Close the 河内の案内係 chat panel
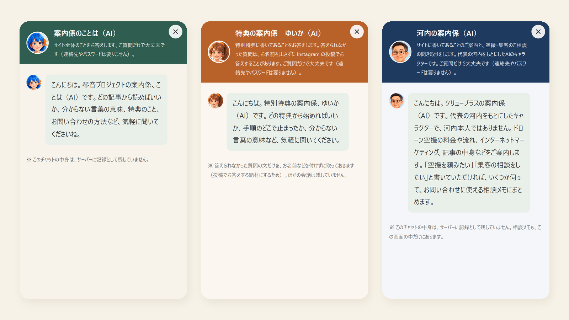 pos(538,32)
